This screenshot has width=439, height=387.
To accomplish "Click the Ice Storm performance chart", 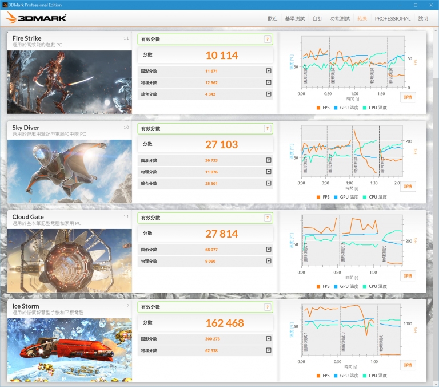I will coord(352,330).
